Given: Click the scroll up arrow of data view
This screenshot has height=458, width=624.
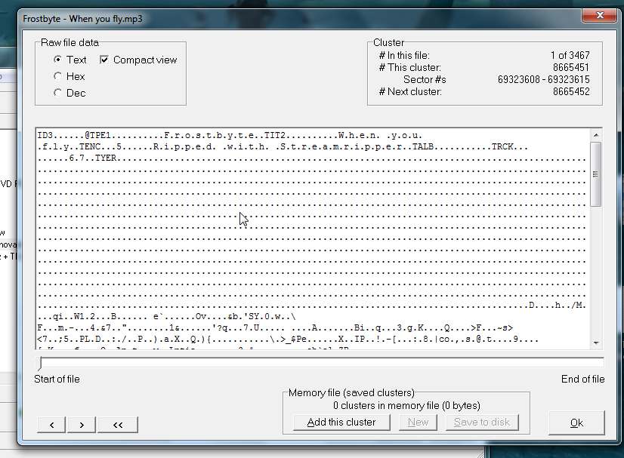Looking at the screenshot, I should pos(596,135).
